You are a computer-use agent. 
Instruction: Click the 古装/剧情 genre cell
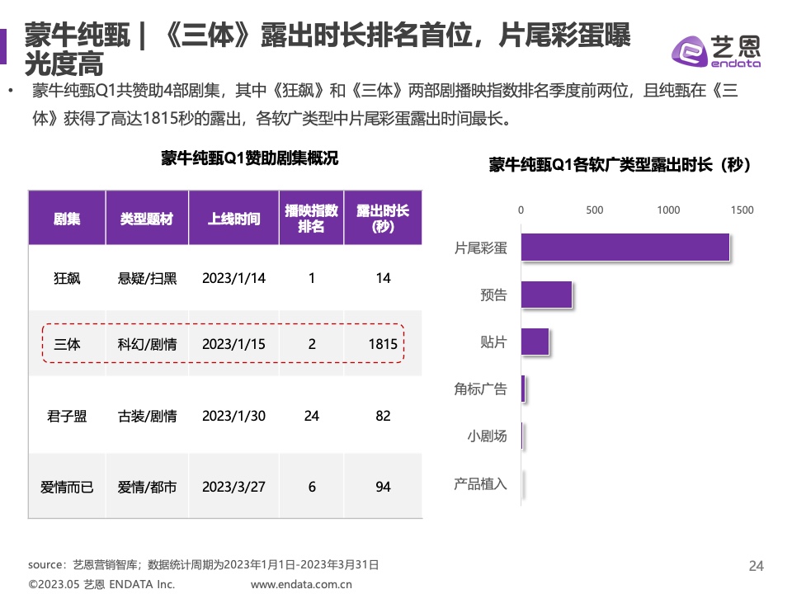(147, 416)
